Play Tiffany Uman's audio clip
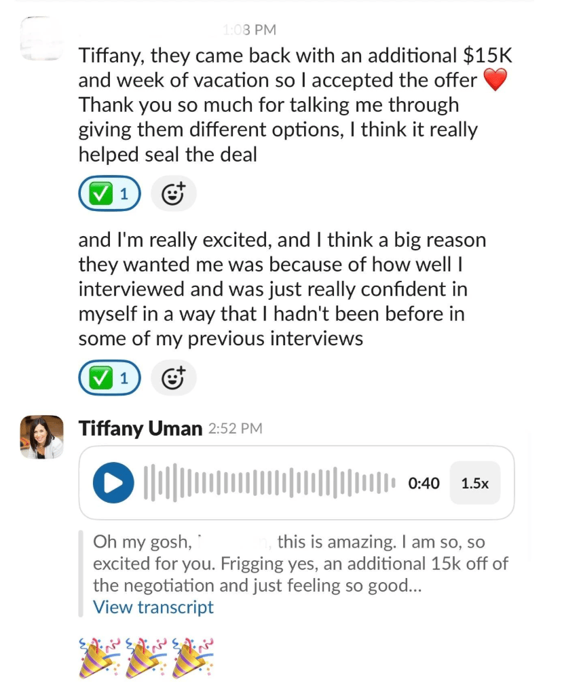Image resolution: width=562 pixels, height=692 pixels. click(x=113, y=483)
